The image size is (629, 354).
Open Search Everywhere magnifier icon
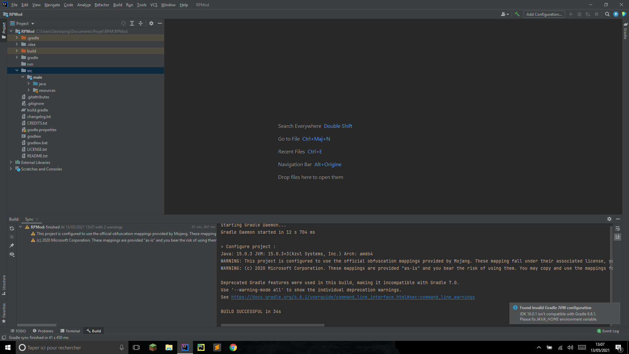607,14
